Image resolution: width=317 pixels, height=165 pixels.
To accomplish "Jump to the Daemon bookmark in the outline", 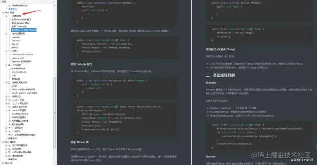I will pyautogui.click(x=16, y=41).
